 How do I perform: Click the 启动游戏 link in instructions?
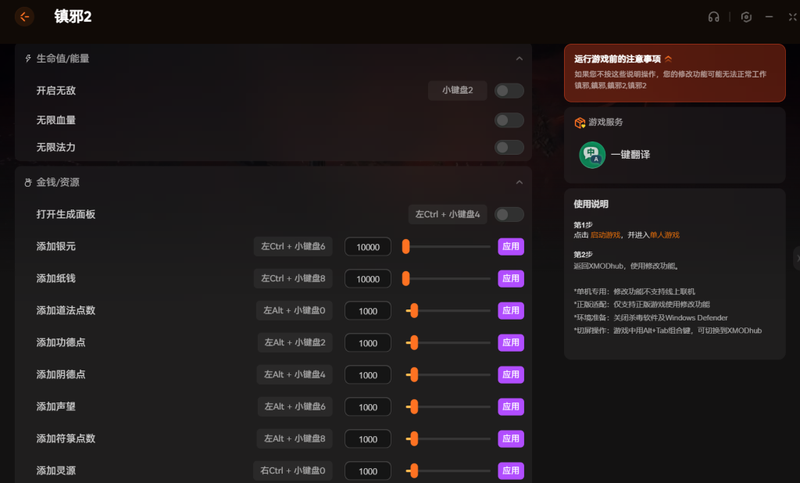click(605, 234)
